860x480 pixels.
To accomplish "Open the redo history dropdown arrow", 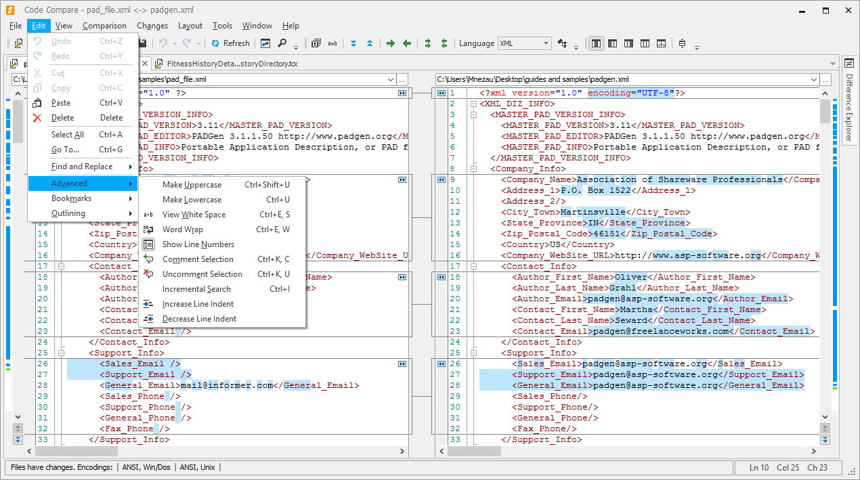I will tap(198, 43).
